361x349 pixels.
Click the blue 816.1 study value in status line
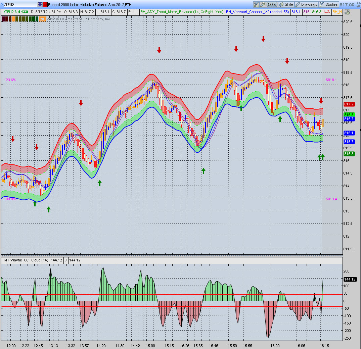click(296, 12)
